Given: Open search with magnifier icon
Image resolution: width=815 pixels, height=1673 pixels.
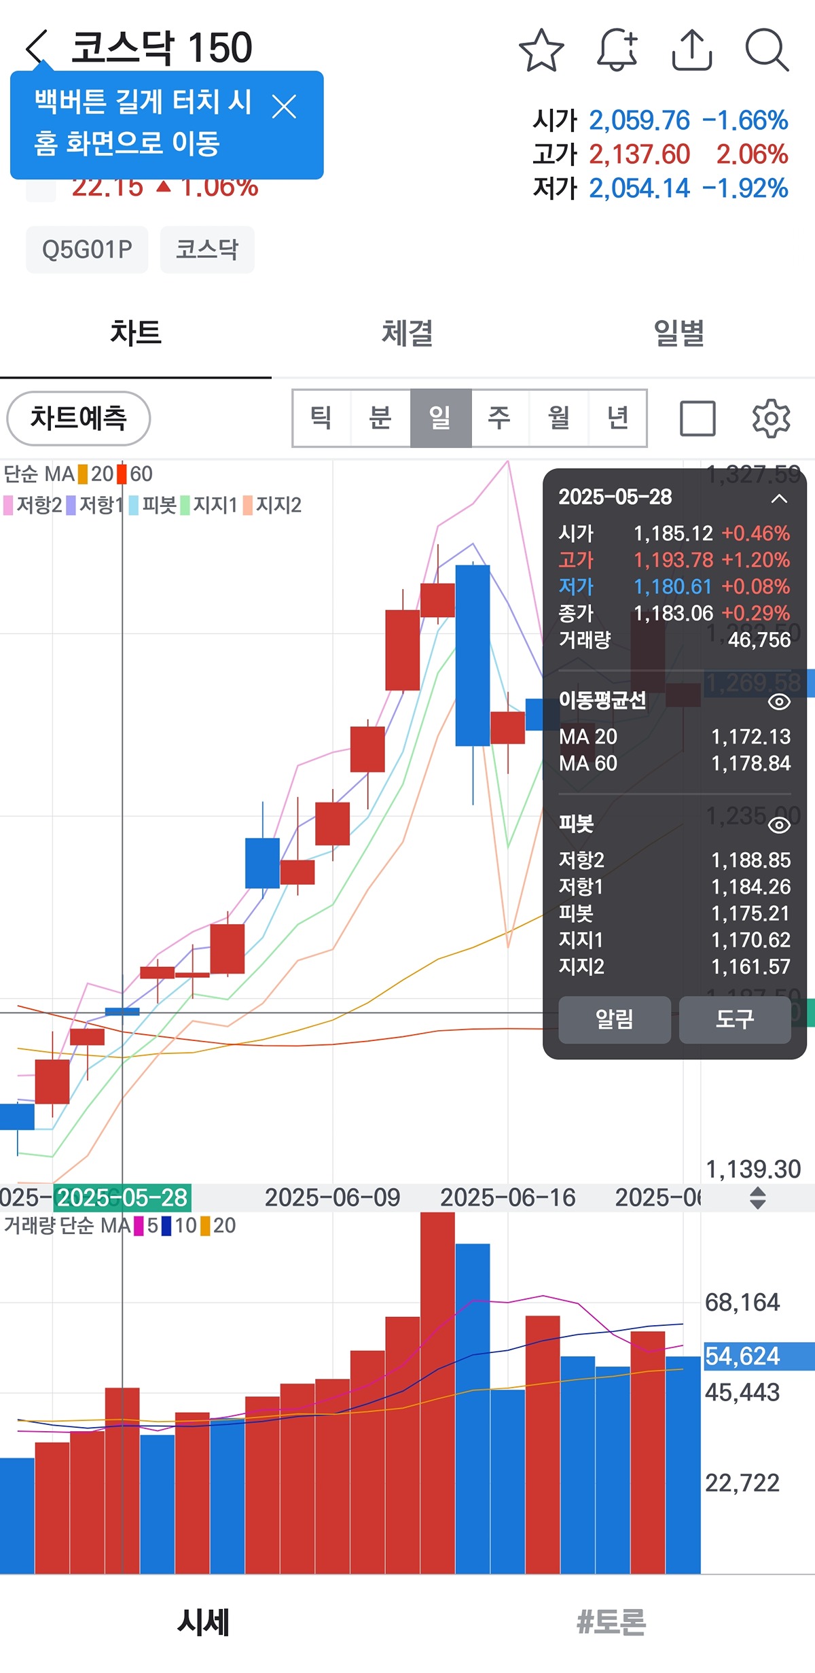Looking at the screenshot, I should point(767,50).
